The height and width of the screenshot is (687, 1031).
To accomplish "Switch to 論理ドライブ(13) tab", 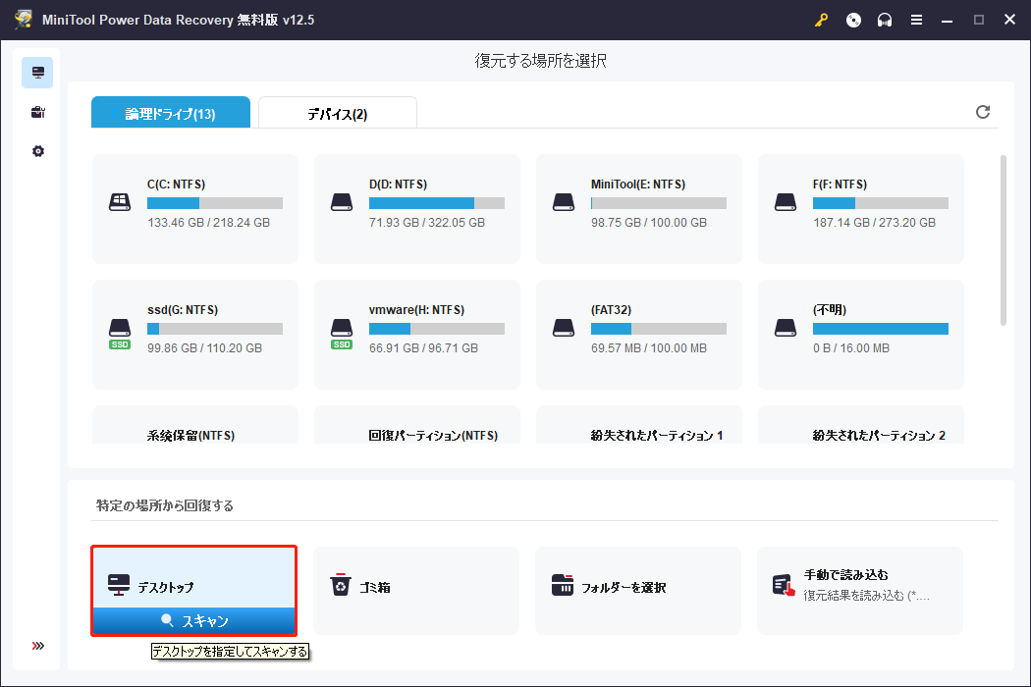I will 170,113.
